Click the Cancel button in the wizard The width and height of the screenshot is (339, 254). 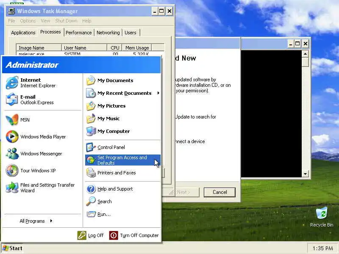220,192
